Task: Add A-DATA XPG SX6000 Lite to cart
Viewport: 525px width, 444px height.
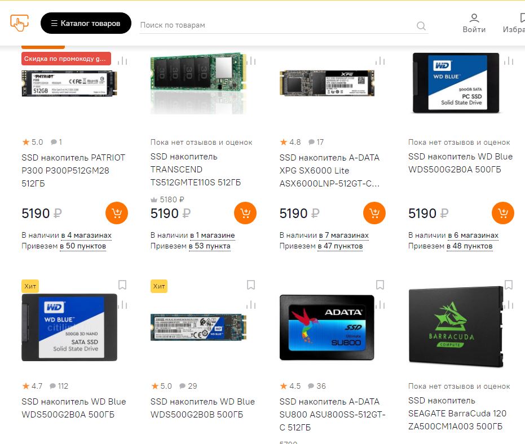Action: pyautogui.click(x=374, y=213)
